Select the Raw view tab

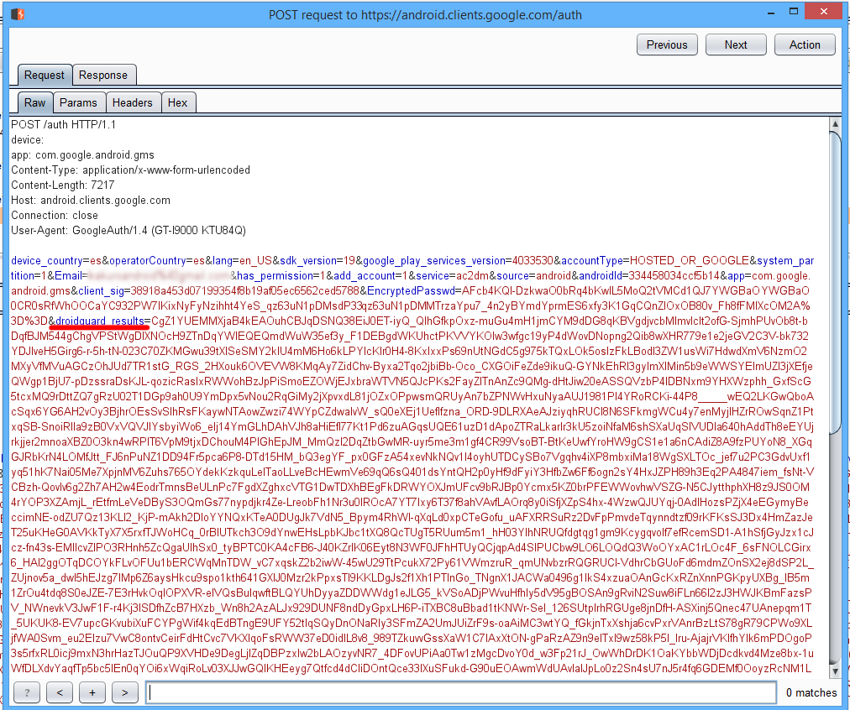coord(34,103)
